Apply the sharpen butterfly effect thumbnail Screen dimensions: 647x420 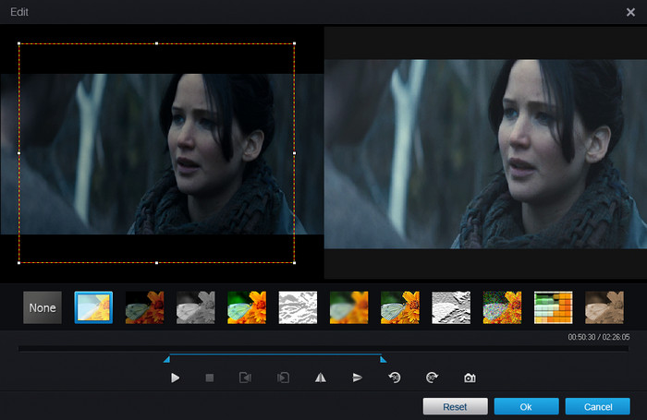point(400,307)
